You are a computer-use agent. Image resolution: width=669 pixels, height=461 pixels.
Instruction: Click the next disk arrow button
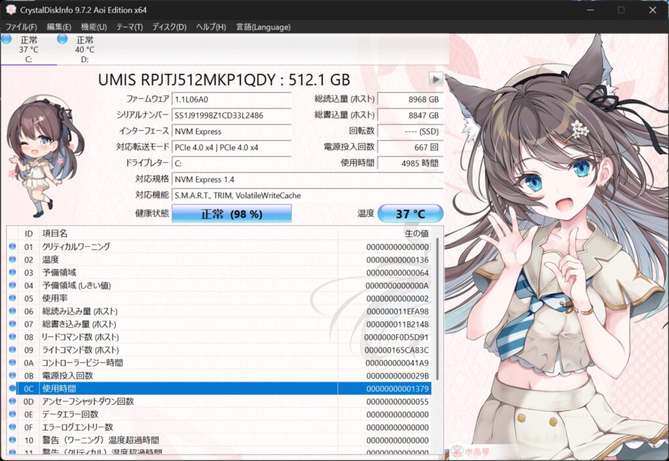tap(436, 79)
